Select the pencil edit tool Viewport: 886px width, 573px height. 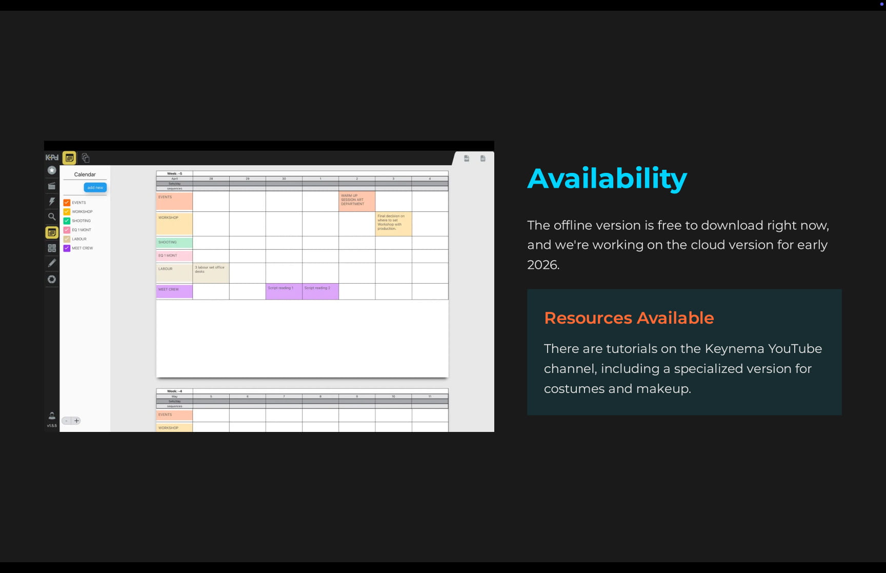pyautogui.click(x=51, y=263)
